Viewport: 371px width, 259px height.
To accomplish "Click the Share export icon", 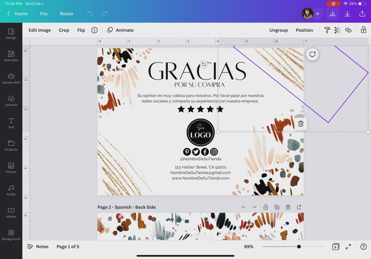I will coord(362,14).
